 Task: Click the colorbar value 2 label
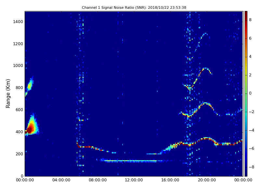pyautogui.click(x=250, y=75)
